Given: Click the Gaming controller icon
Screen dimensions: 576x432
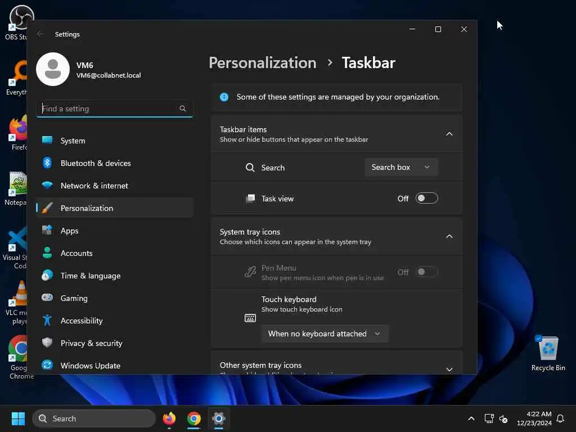Looking at the screenshot, I should (47, 298).
